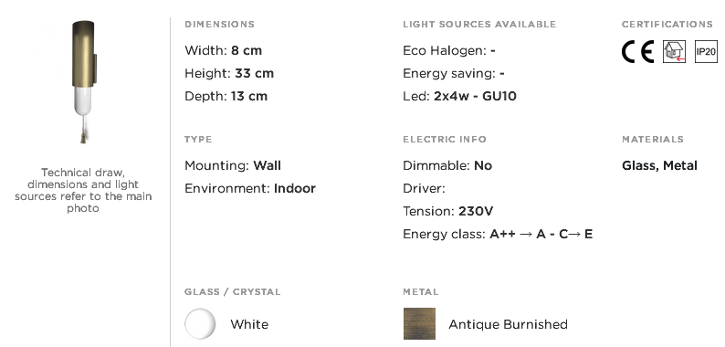The height and width of the screenshot is (347, 725).
Task: Select the Antique Burnished metal swatch
Action: (x=419, y=324)
